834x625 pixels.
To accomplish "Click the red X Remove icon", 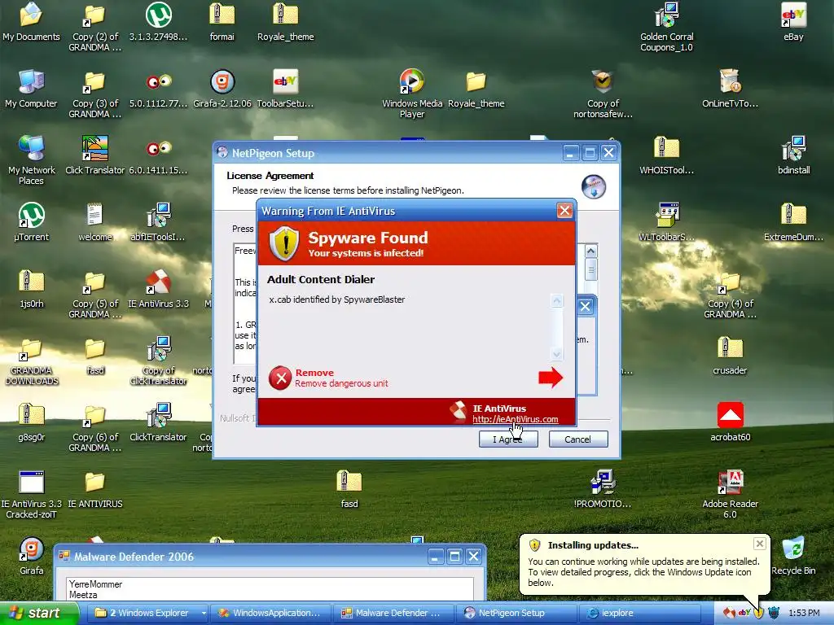I will click(x=280, y=378).
